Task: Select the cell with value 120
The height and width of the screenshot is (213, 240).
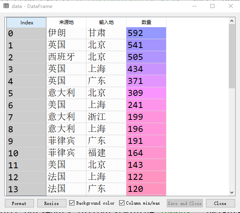Action: pyautogui.click(x=146, y=189)
